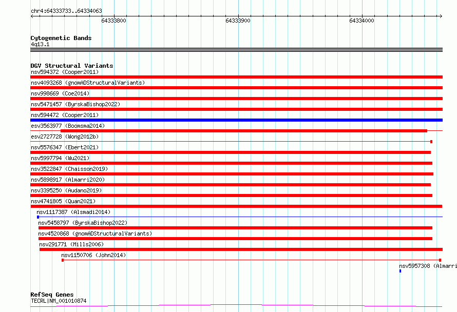Click the gray 4q13.1 cytogenetic band bar
457x312 pixels.
(x=236, y=50)
